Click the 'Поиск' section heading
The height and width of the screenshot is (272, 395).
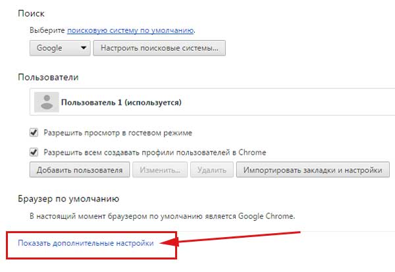coord(31,13)
